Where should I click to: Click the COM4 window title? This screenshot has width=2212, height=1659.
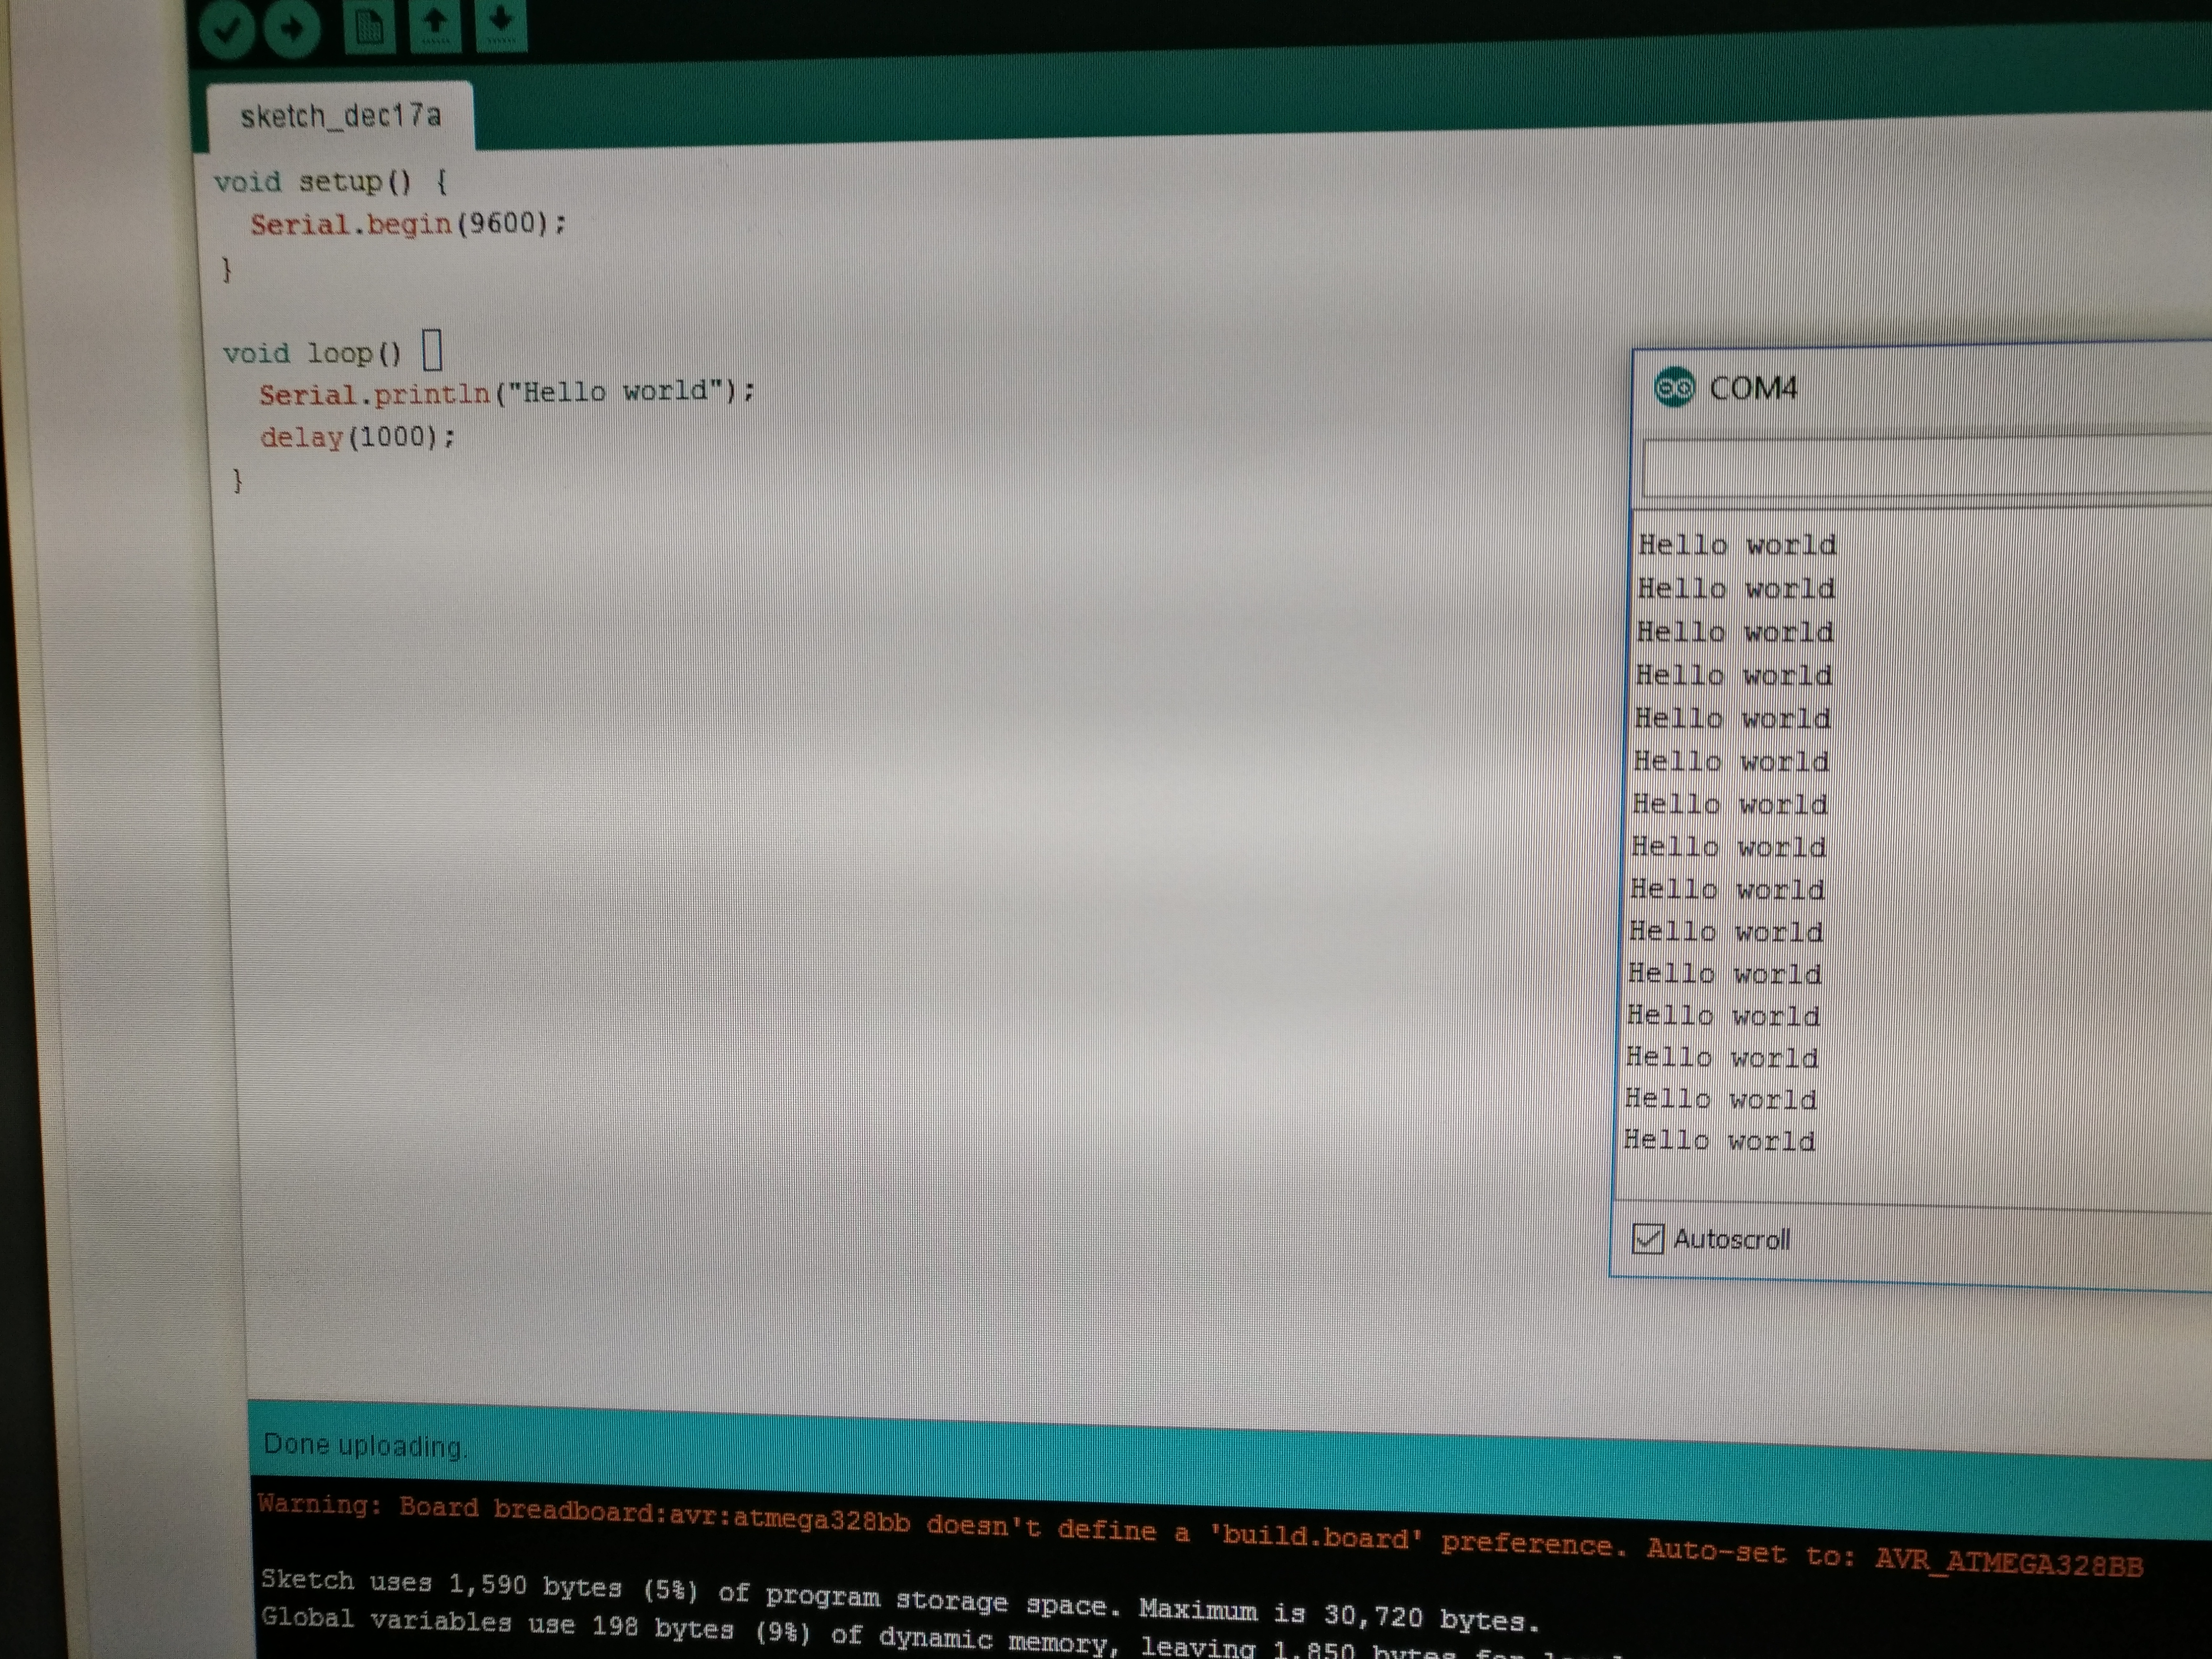coord(1752,388)
